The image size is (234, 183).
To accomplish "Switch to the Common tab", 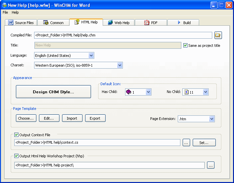I will 53,23.
